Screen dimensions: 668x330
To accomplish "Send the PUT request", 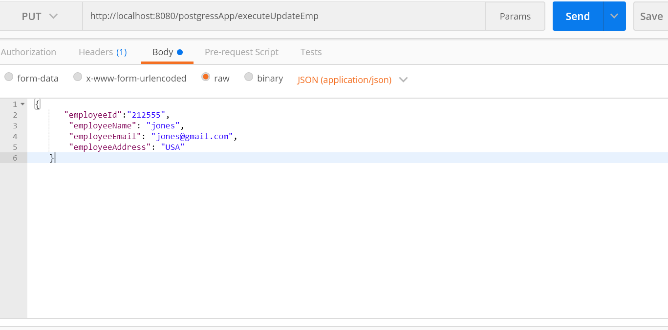I will tap(578, 16).
